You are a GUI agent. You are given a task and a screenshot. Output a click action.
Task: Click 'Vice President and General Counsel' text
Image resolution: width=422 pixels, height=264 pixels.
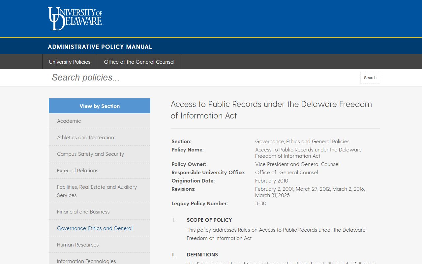pyautogui.click(x=297, y=164)
